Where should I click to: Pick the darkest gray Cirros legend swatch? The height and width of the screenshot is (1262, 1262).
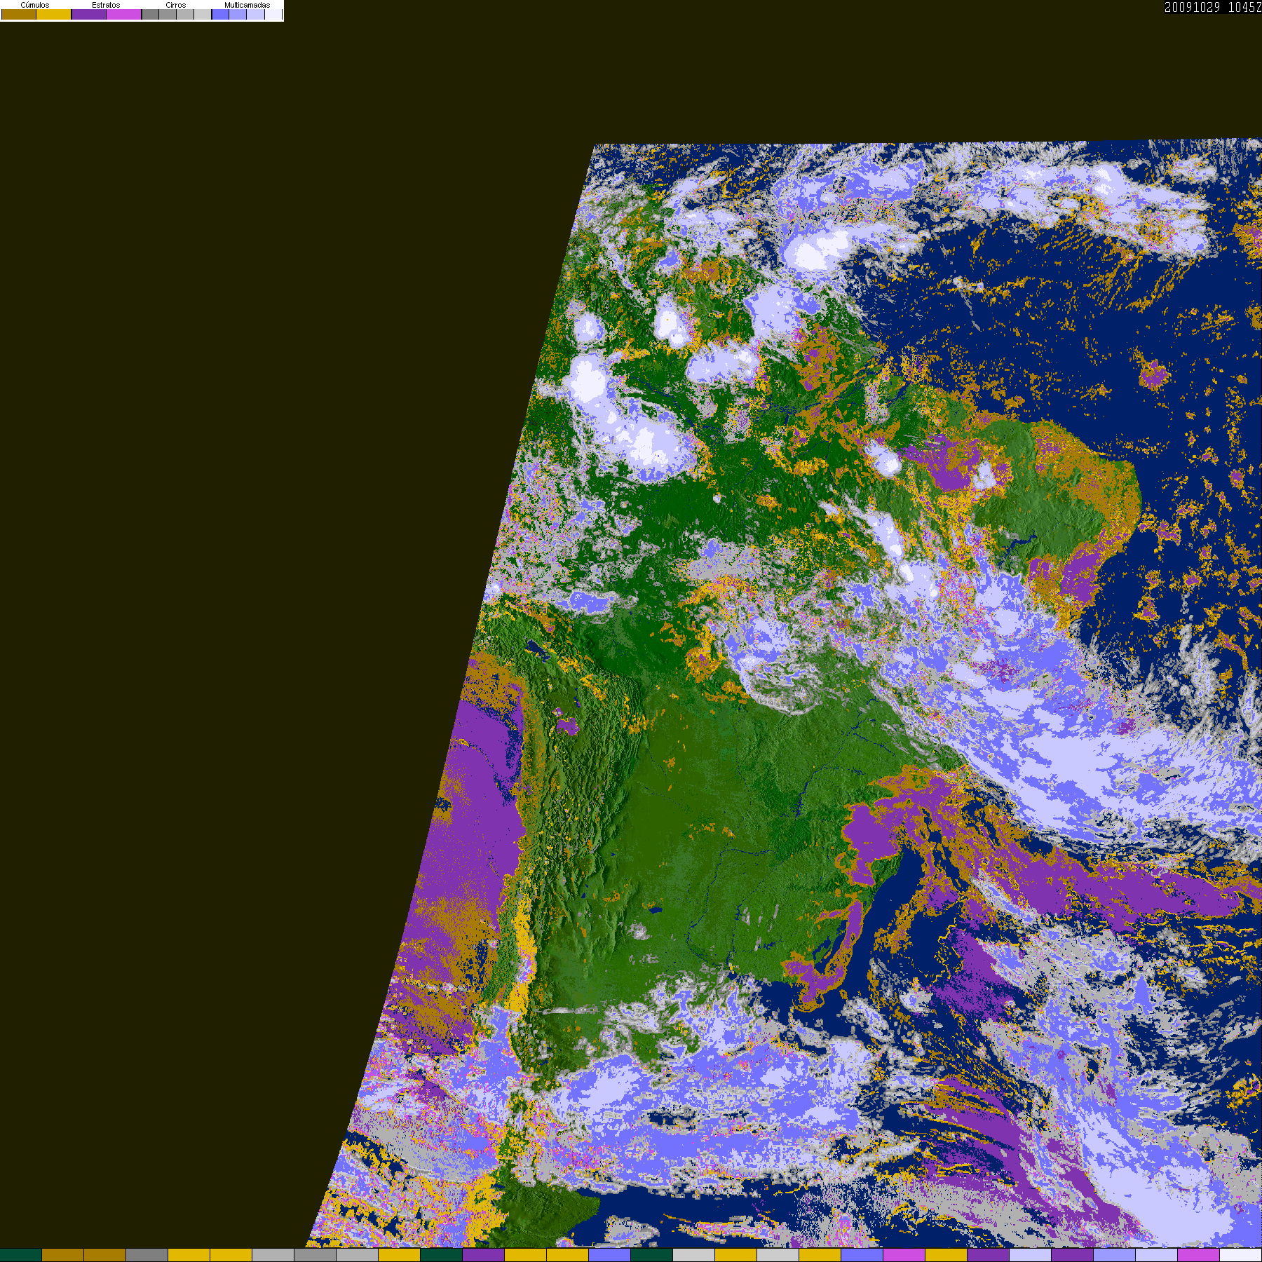[150, 14]
